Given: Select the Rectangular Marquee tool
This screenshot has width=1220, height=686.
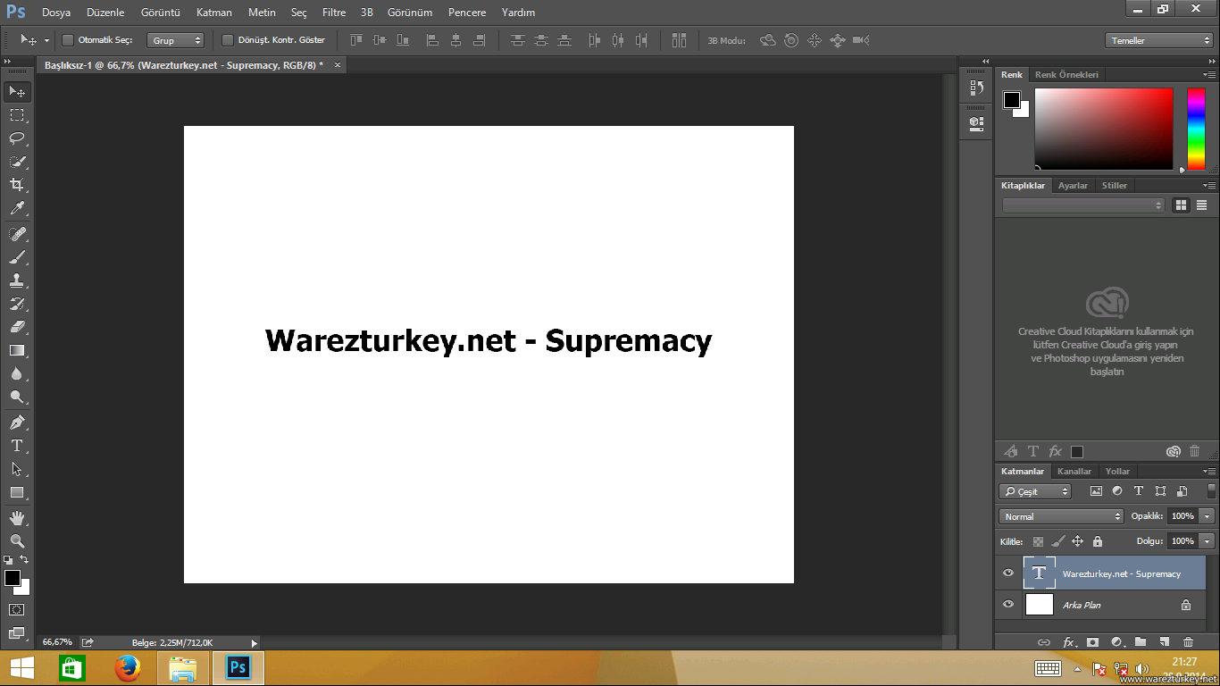Looking at the screenshot, I should [x=17, y=115].
